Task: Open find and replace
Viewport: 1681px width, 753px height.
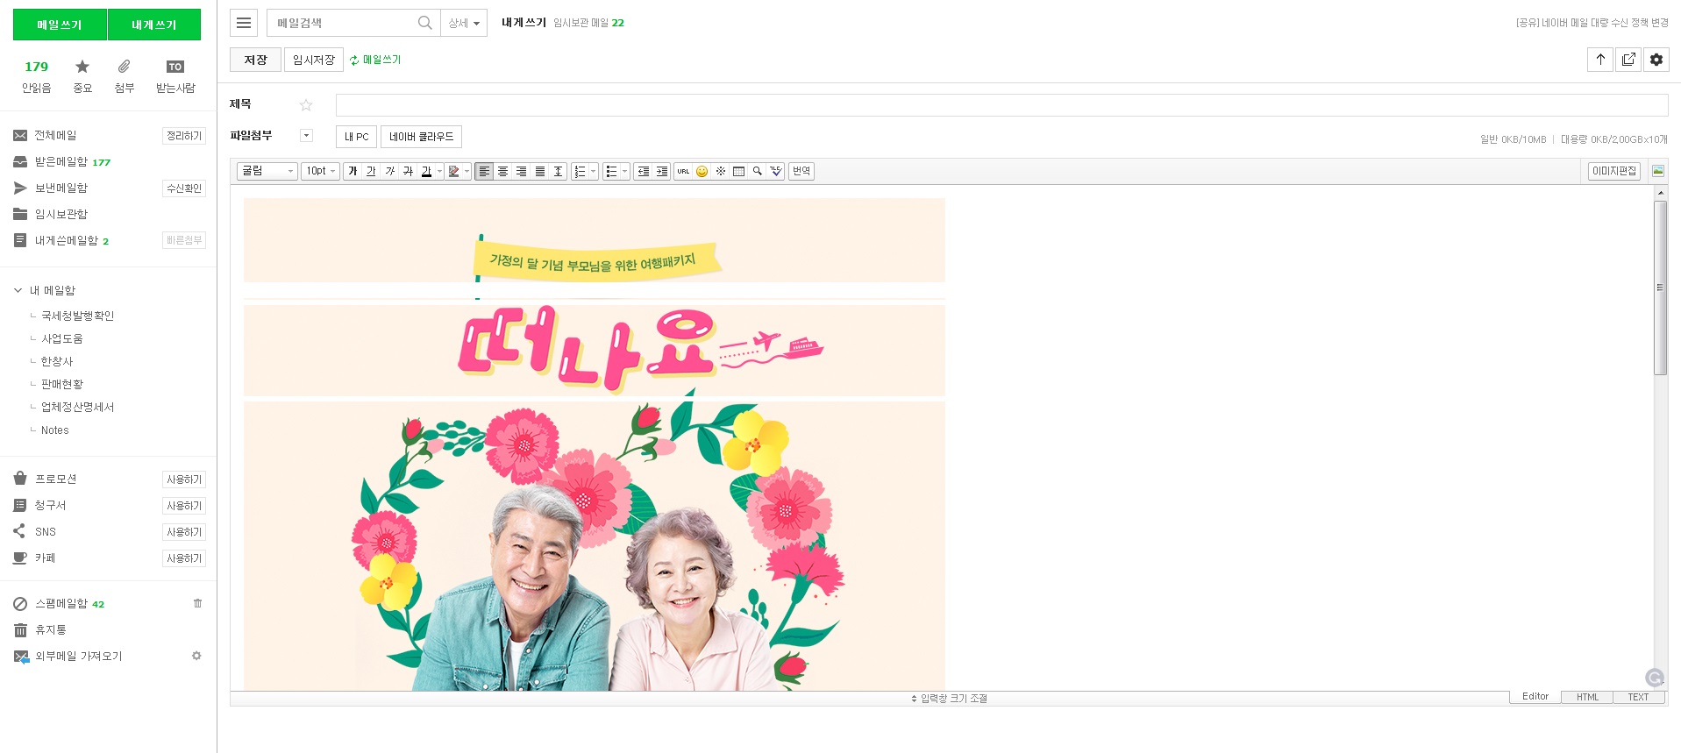Action: point(757,171)
